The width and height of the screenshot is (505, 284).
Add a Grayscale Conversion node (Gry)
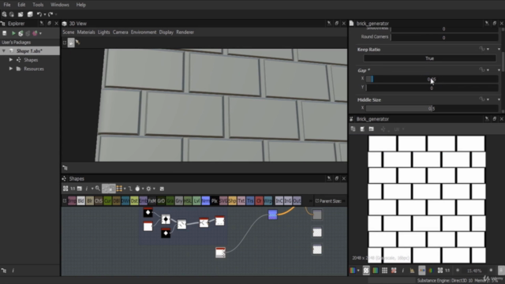(179, 201)
